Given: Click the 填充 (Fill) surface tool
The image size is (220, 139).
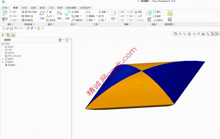Looking at the screenshot, I should (157, 12).
